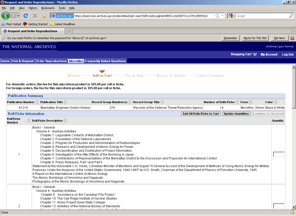Screen dimensions: 296x216
Task: Click the Stop loading X icon
Action: click(35, 16)
